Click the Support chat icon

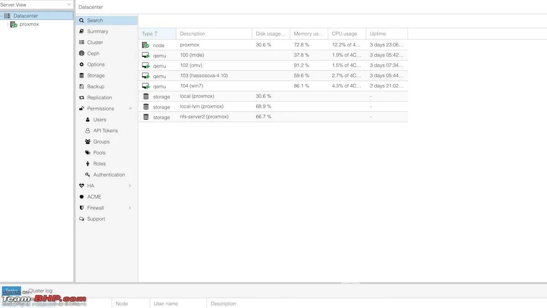[82, 219]
